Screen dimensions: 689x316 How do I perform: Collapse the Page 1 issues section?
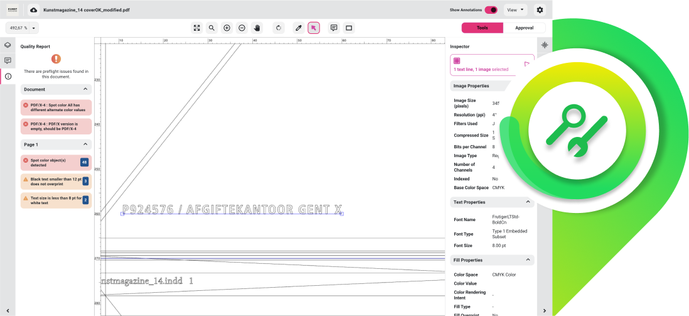pos(85,144)
